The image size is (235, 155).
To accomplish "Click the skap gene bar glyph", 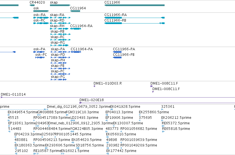I will pos(60,5).
